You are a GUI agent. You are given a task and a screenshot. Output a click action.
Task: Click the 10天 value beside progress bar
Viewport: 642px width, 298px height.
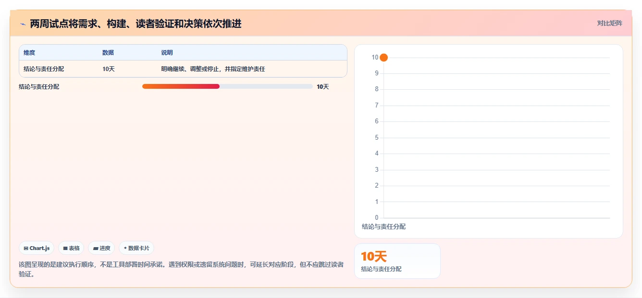pyautogui.click(x=323, y=87)
